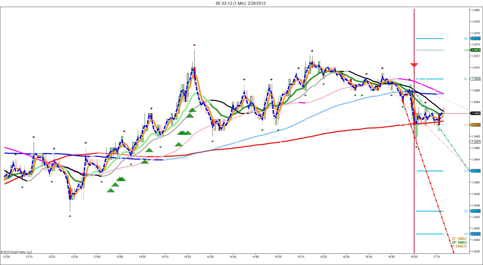Click the 1.3466 price axis label
Screen dimensions: 483x265
[475, 90]
